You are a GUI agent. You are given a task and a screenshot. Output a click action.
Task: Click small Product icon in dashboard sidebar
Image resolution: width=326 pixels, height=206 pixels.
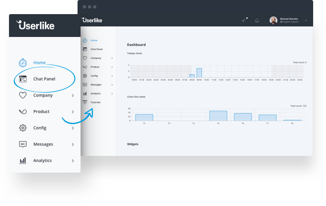click(x=85, y=67)
